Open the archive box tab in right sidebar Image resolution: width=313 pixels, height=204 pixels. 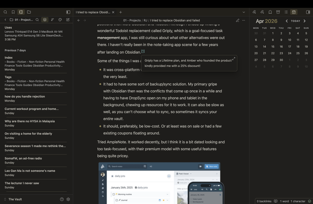click(x=278, y=12)
